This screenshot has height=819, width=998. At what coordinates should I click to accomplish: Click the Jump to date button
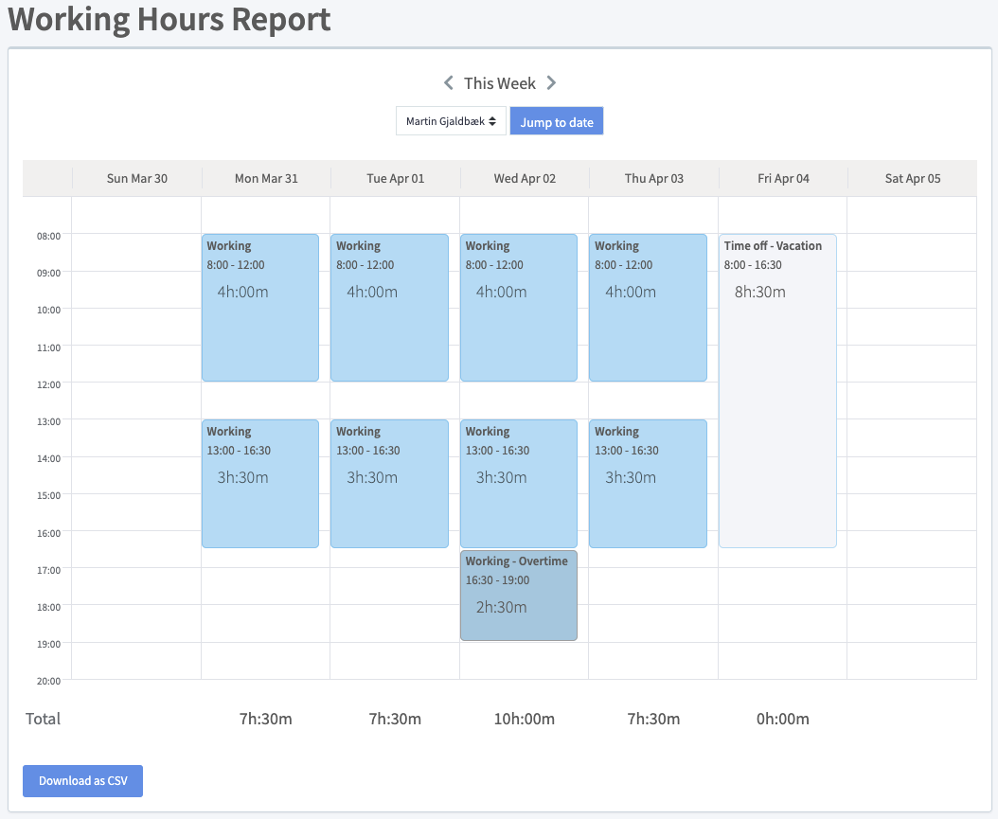[556, 121]
